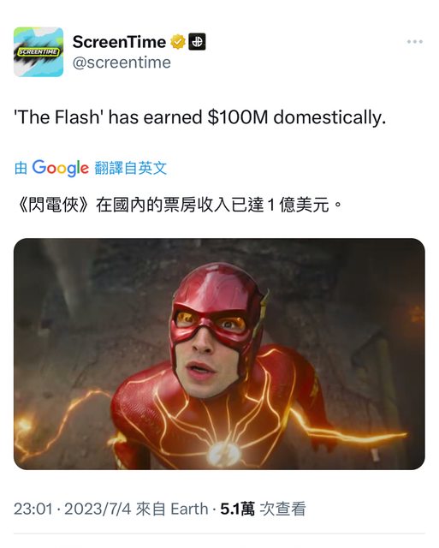
Task: Click the square affiliate badge beside ScreenTime
Action: (197, 42)
